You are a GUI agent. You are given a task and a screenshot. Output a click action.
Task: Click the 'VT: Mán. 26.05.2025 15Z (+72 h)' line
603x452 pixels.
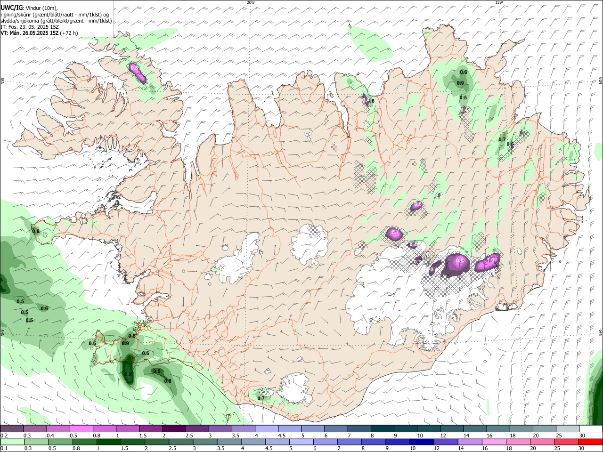pos(39,33)
